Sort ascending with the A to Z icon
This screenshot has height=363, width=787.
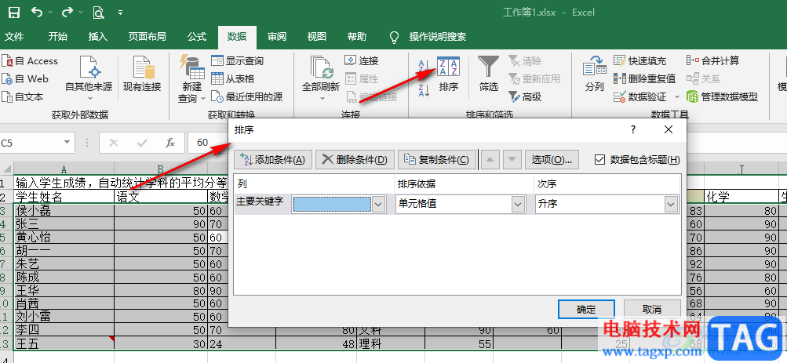[424, 65]
